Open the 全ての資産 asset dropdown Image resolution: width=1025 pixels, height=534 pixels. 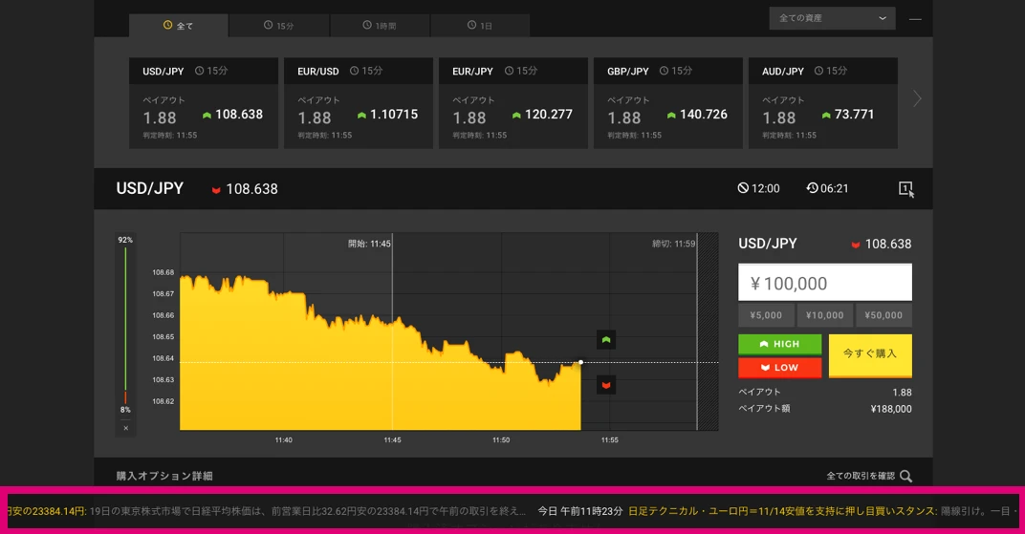(831, 18)
